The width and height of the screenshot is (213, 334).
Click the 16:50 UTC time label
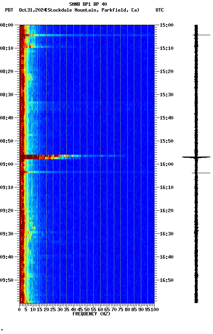pos(166,280)
